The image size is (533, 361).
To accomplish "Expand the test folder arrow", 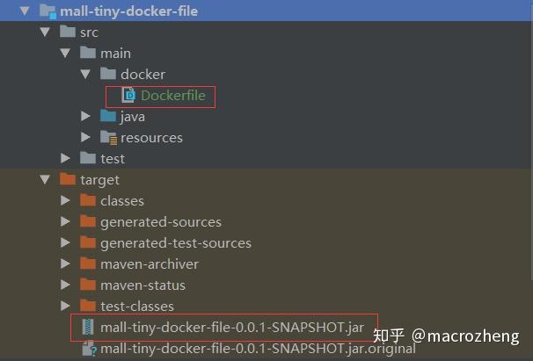I will click(65, 158).
